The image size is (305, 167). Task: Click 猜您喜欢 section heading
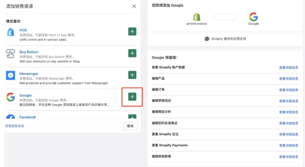tap(13, 21)
